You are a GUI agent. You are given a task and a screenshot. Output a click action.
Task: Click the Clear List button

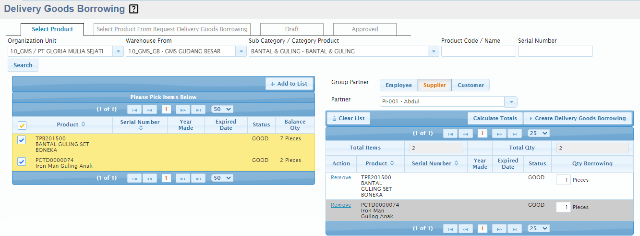(x=349, y=118)
